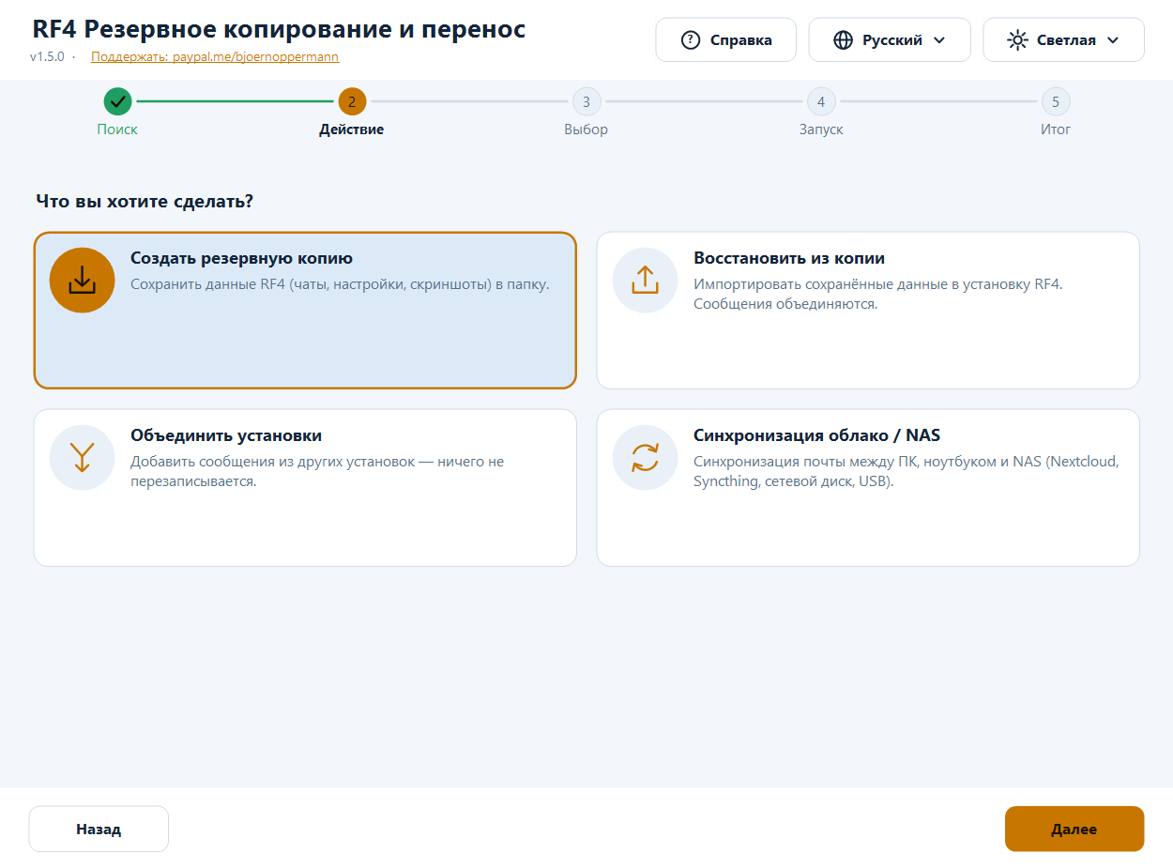Viewport: 1173px width, 868px height.
Task: Click the merge installations arrow icon
Action: [x=83, y=457]
